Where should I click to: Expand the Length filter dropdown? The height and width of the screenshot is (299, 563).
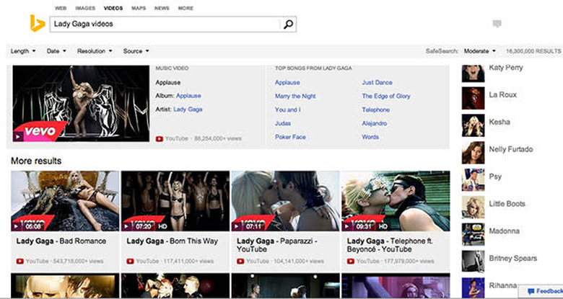pos(23,51)
